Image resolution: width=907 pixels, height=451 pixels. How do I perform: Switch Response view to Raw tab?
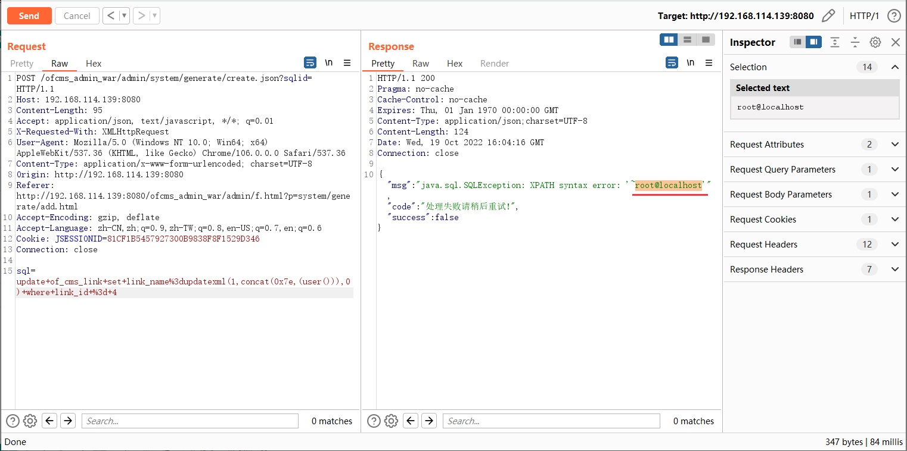pyautogui.click(x=421, y=64)
